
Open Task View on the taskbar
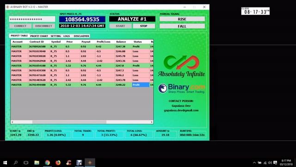(26, 162)
